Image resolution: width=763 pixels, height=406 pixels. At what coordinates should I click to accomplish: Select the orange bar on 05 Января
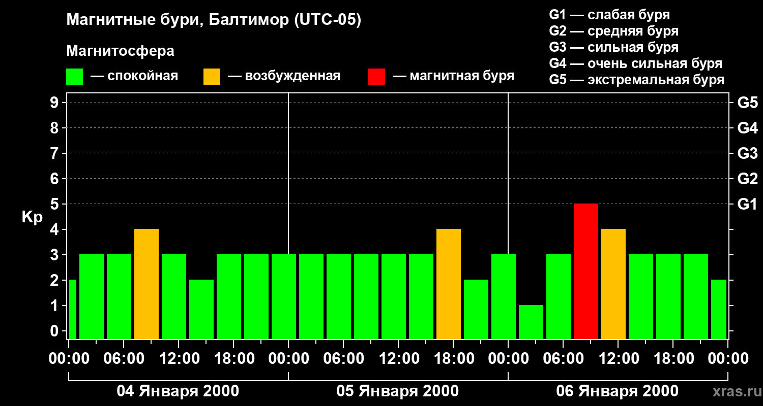(x=449, y=284)
